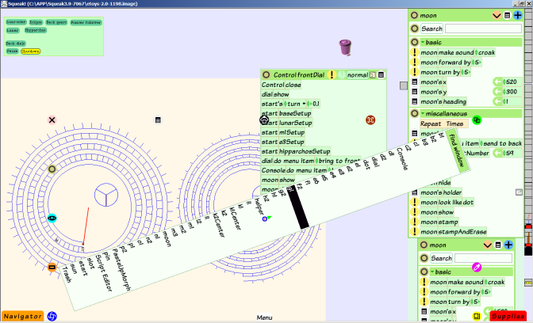Open the menu icon in the top moon viewer header
The height and width of the screenshot is (323, 533).
click(x=507, y=15)
